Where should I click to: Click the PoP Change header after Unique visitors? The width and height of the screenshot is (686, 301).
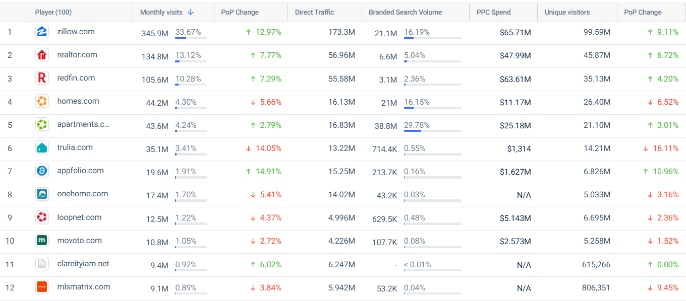(643, 12)
